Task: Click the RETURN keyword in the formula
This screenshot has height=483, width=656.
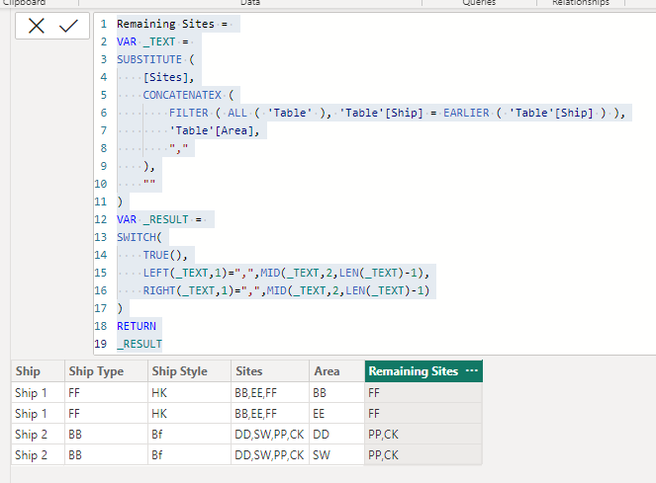Action: pyautogui.click(x=137, y=326)
